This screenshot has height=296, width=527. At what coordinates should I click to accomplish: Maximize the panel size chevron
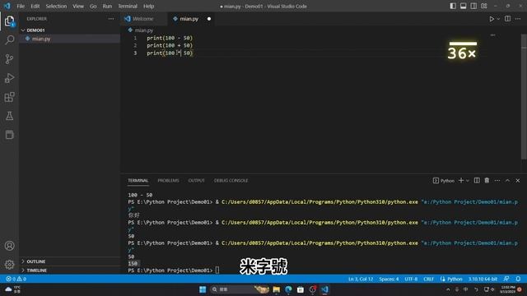click(x=507, y=181)
